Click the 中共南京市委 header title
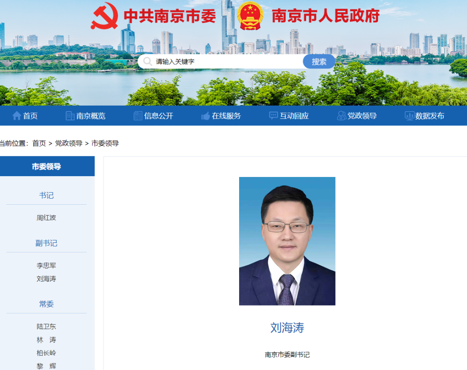Screen dimensions: 467x370 click(170, 16)
